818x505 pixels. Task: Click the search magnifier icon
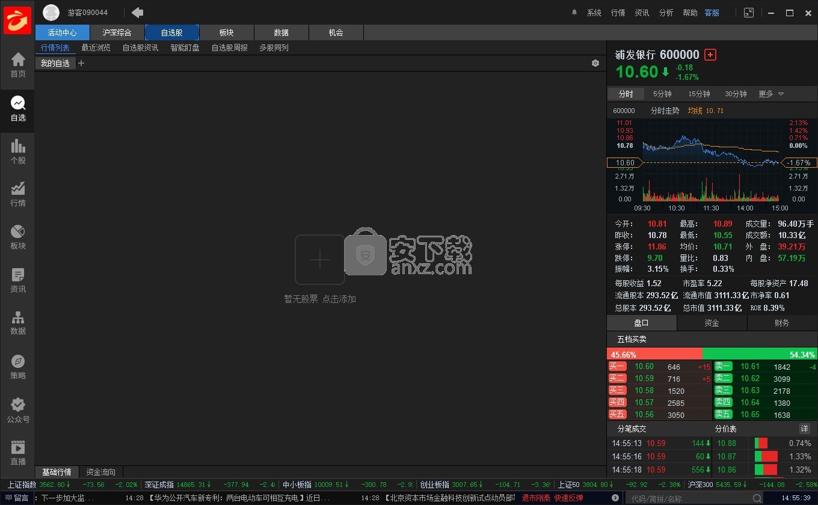pyautogui.click(x=757, y=498)
